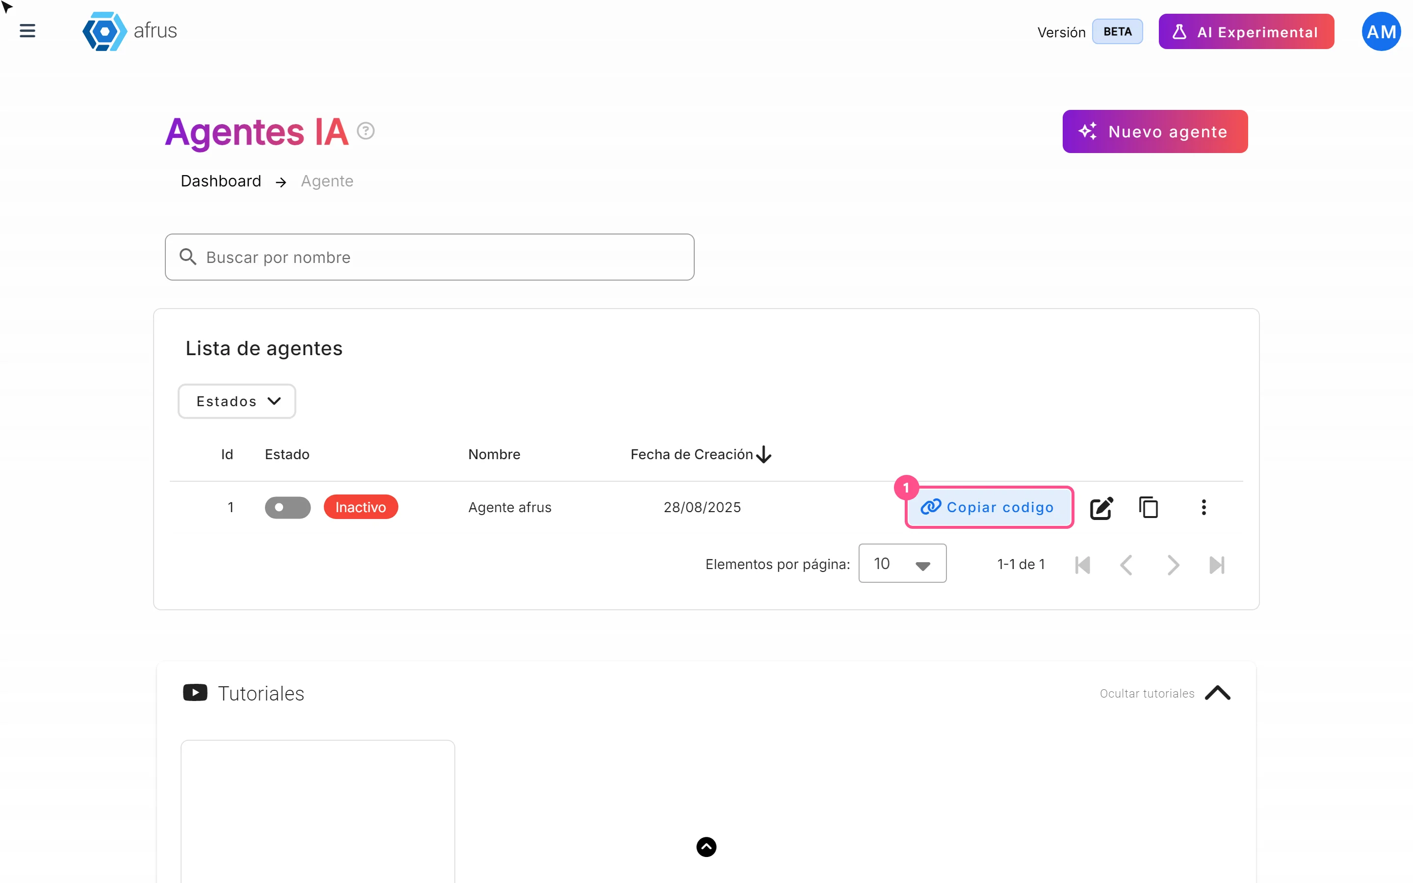Click the Nombre column header
The image size is (1413, 883).
click(494, 454)
